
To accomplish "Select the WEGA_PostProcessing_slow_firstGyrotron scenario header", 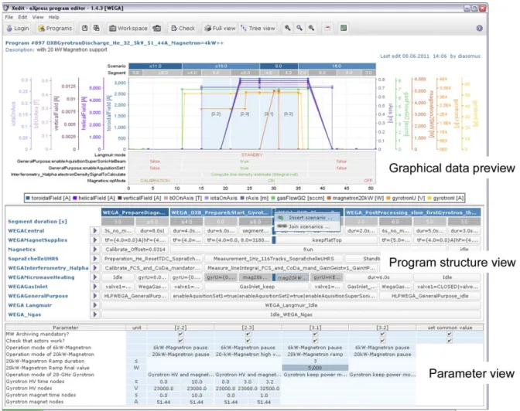I will [x=413, y=212].
